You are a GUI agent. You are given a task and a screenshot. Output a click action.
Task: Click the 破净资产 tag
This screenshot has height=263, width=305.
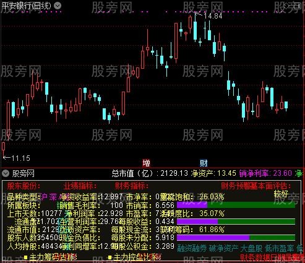[224, 248]
